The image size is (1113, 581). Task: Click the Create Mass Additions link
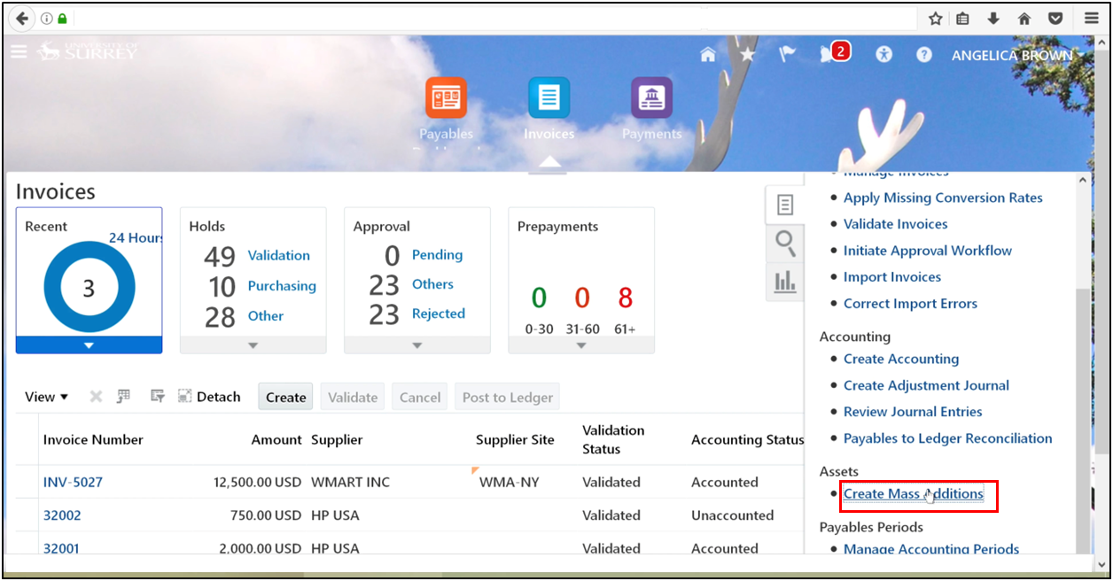pos(913,493)
